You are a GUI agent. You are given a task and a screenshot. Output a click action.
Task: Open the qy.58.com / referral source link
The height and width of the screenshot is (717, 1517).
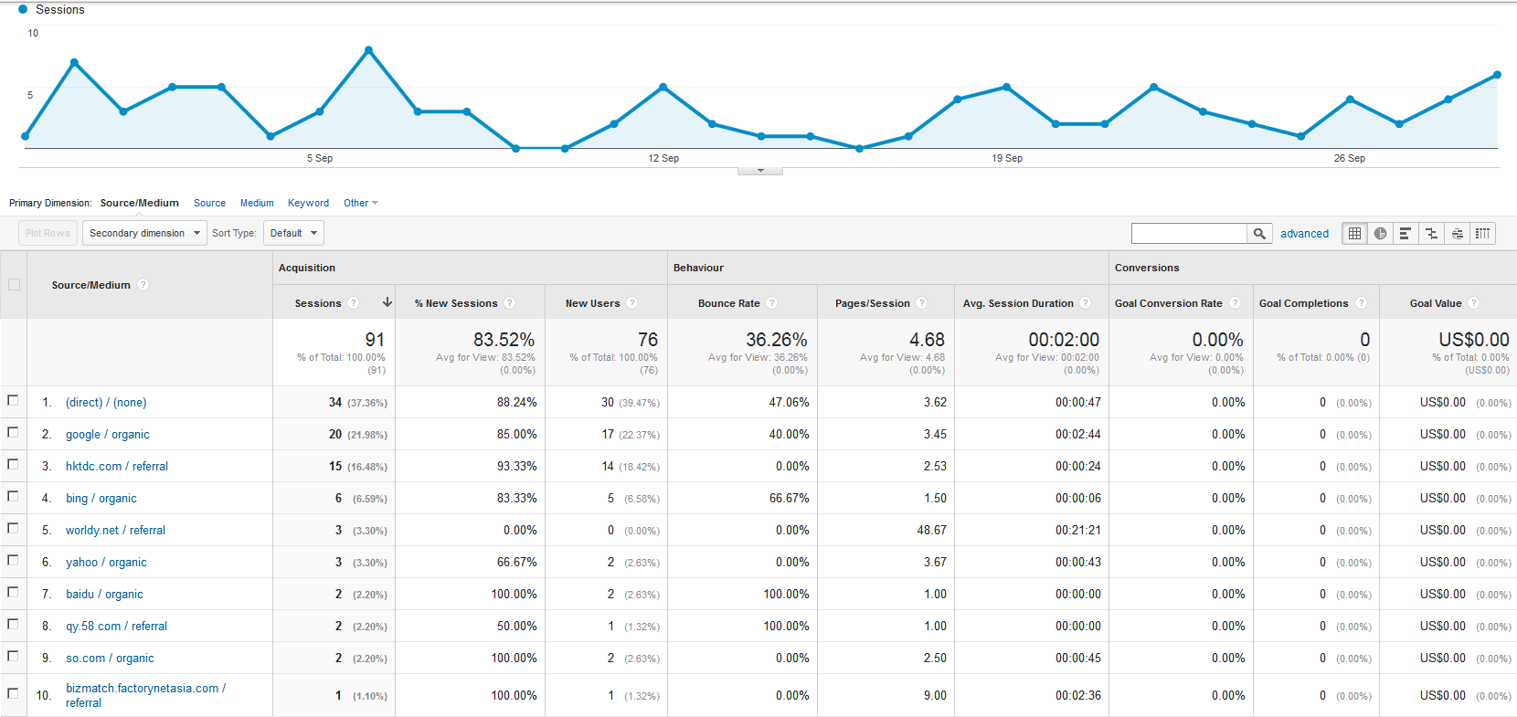point(116,626)
